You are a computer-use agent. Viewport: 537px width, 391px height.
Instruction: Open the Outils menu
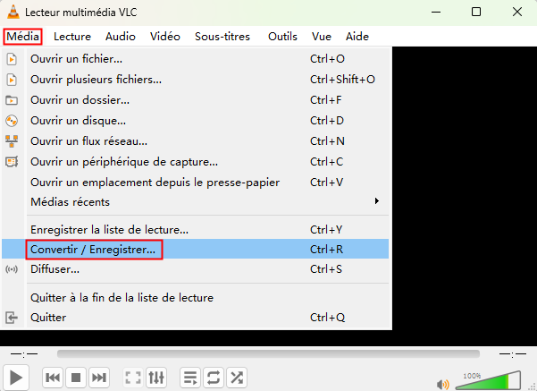(282, 37)
